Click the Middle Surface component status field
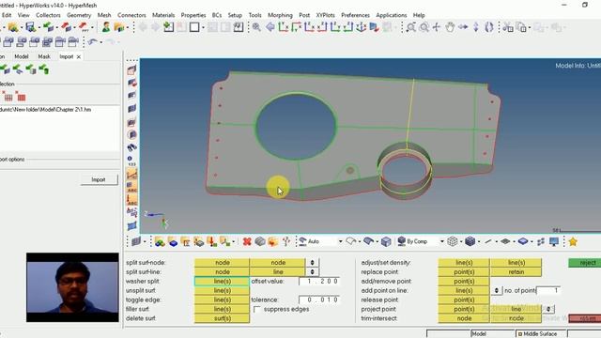The height and width of the screenshot is (338, 601). 541,334
